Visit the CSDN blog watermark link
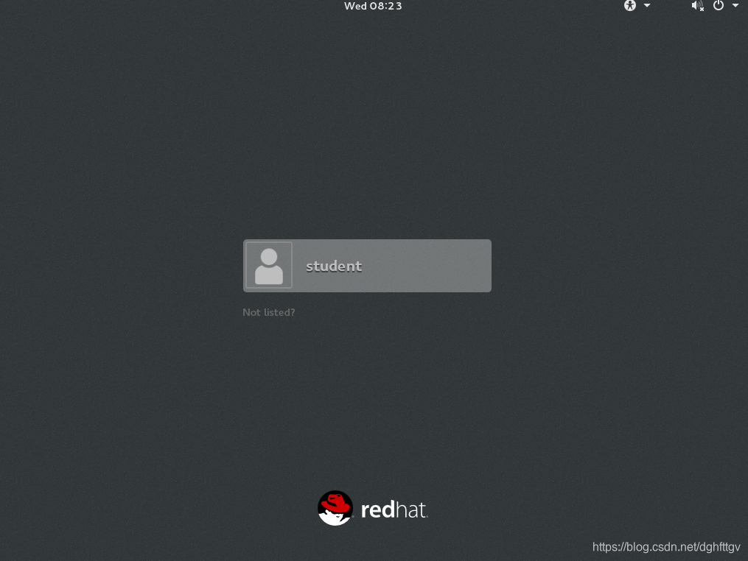 [x=665, y=547]
